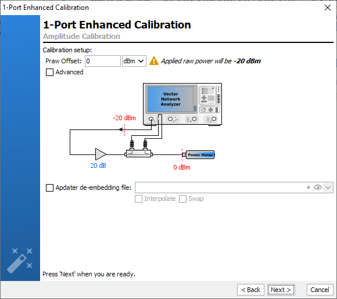Click the magic wand wizard icon
Image resolution: width=337 pixels, height=299 pixels.
tap(20, 261)
